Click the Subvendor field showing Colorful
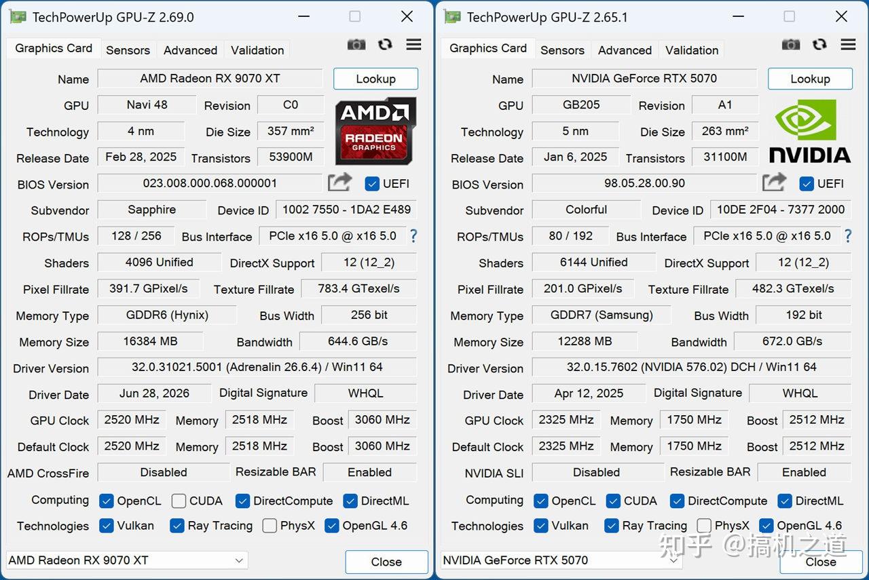869x580 pixels. [x=587, y=210]
